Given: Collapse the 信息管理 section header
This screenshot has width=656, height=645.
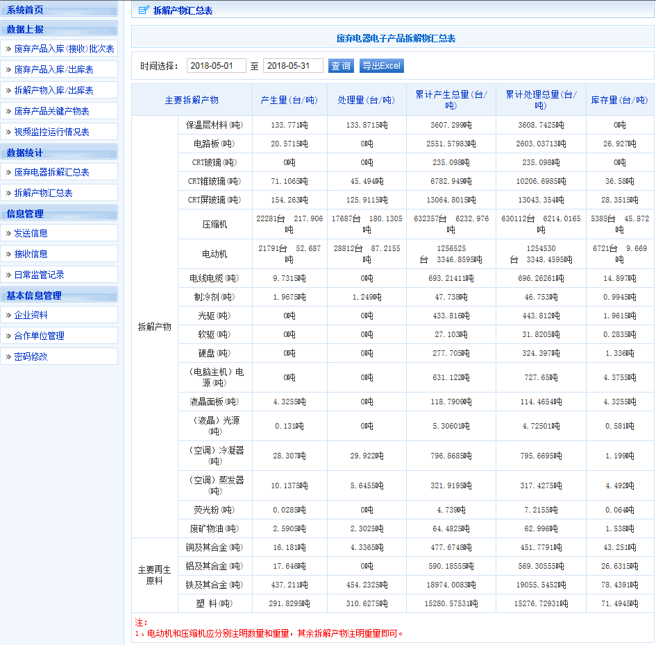Looking at the screenshot, I should [x=26, y=214].
